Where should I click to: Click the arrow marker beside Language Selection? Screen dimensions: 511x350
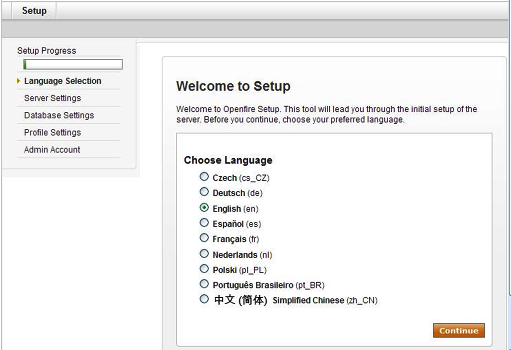click(18, 81)
